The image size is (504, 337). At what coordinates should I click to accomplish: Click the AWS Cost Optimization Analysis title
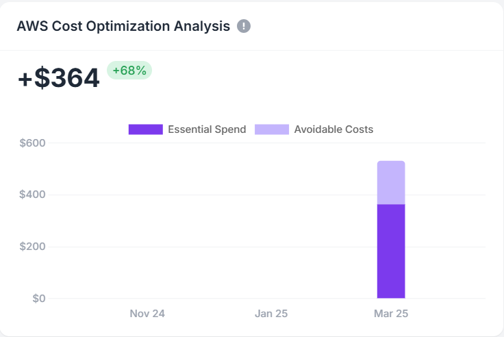point(123,27)
